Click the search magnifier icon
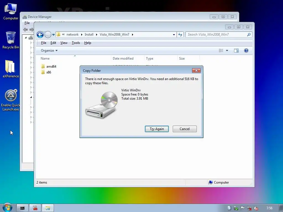This screenshot has height=212, width=283. (249, 35)
